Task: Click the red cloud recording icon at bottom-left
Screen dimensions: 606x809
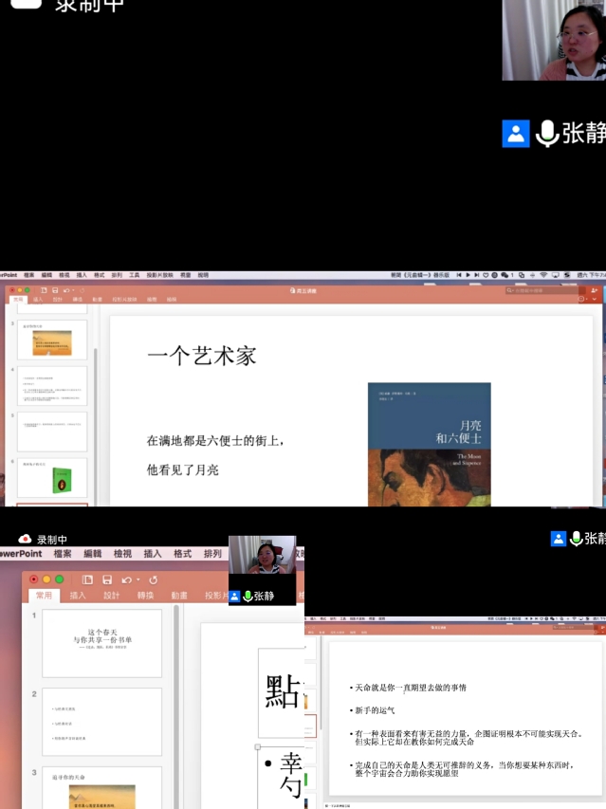Action: click(25, 540)
